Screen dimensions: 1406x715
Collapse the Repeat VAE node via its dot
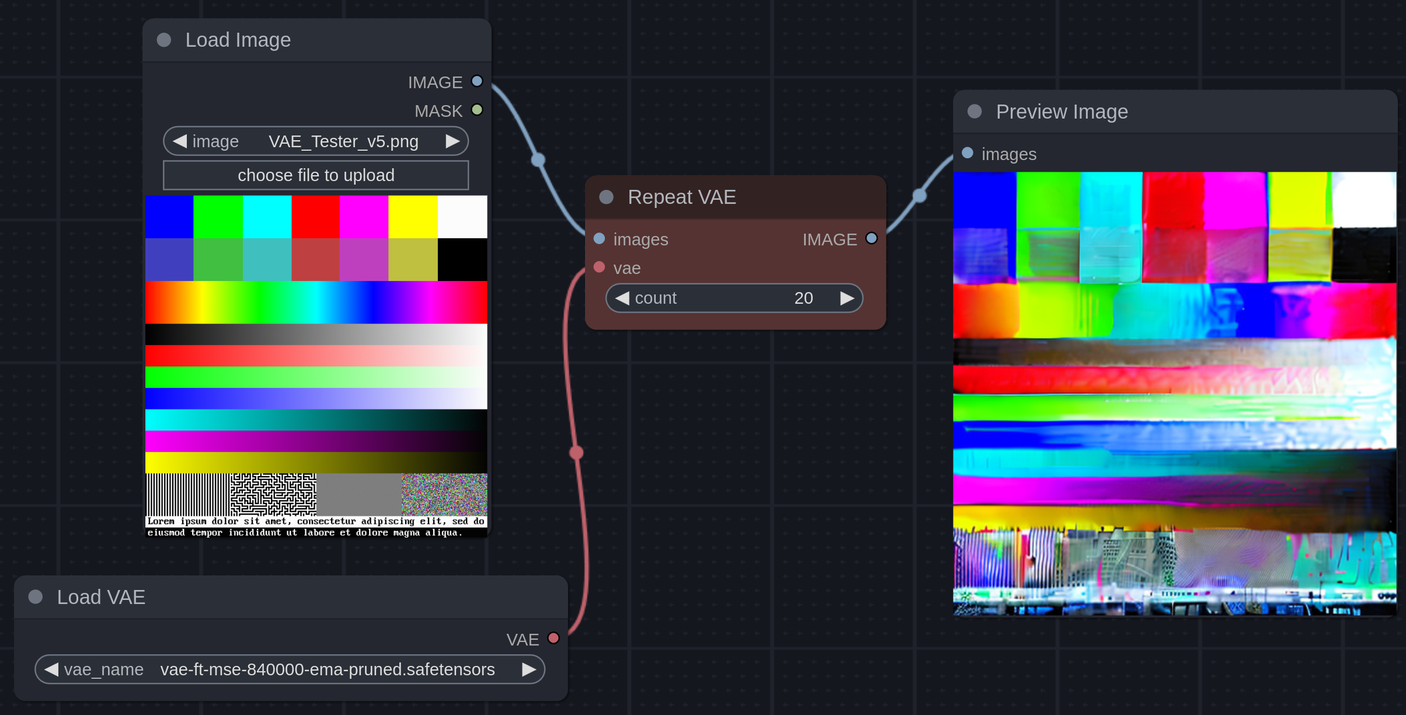[607, 197]
